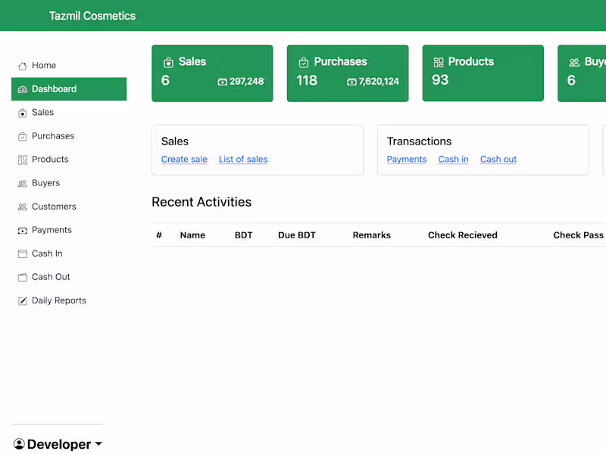Click the Check Recieved column header
606x454 pixels.
463,235
